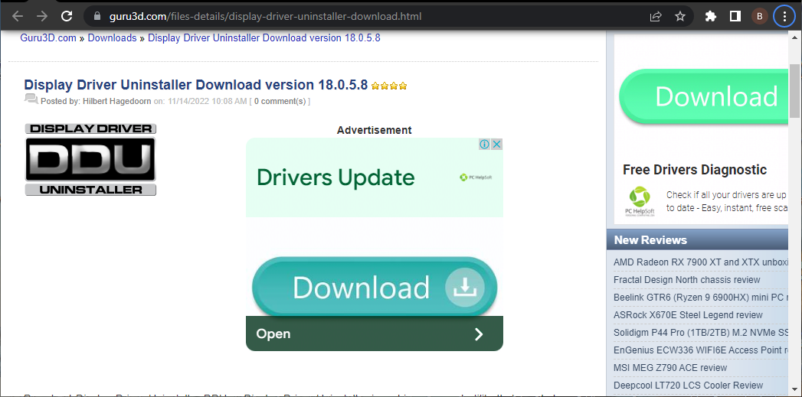Open the Extensions puzzle menu
Viewport: 802px width, 397px height.
(x=710, y=16)
